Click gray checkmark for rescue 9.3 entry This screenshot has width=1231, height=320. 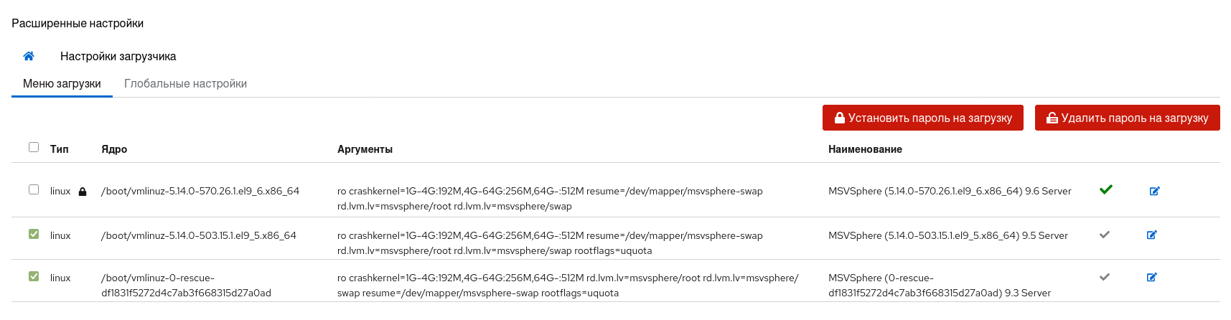click(x=1105, y=277)
